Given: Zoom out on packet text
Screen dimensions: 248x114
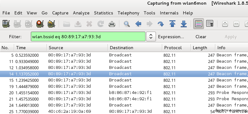Looking at the screenshot, I should [x=236, y=24].
